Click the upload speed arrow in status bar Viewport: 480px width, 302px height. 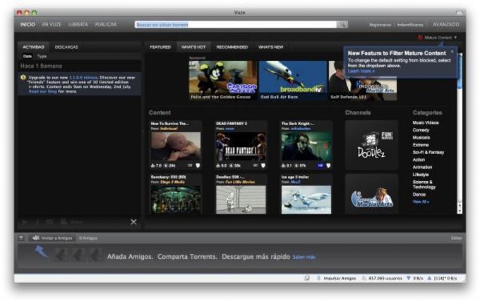429,278
